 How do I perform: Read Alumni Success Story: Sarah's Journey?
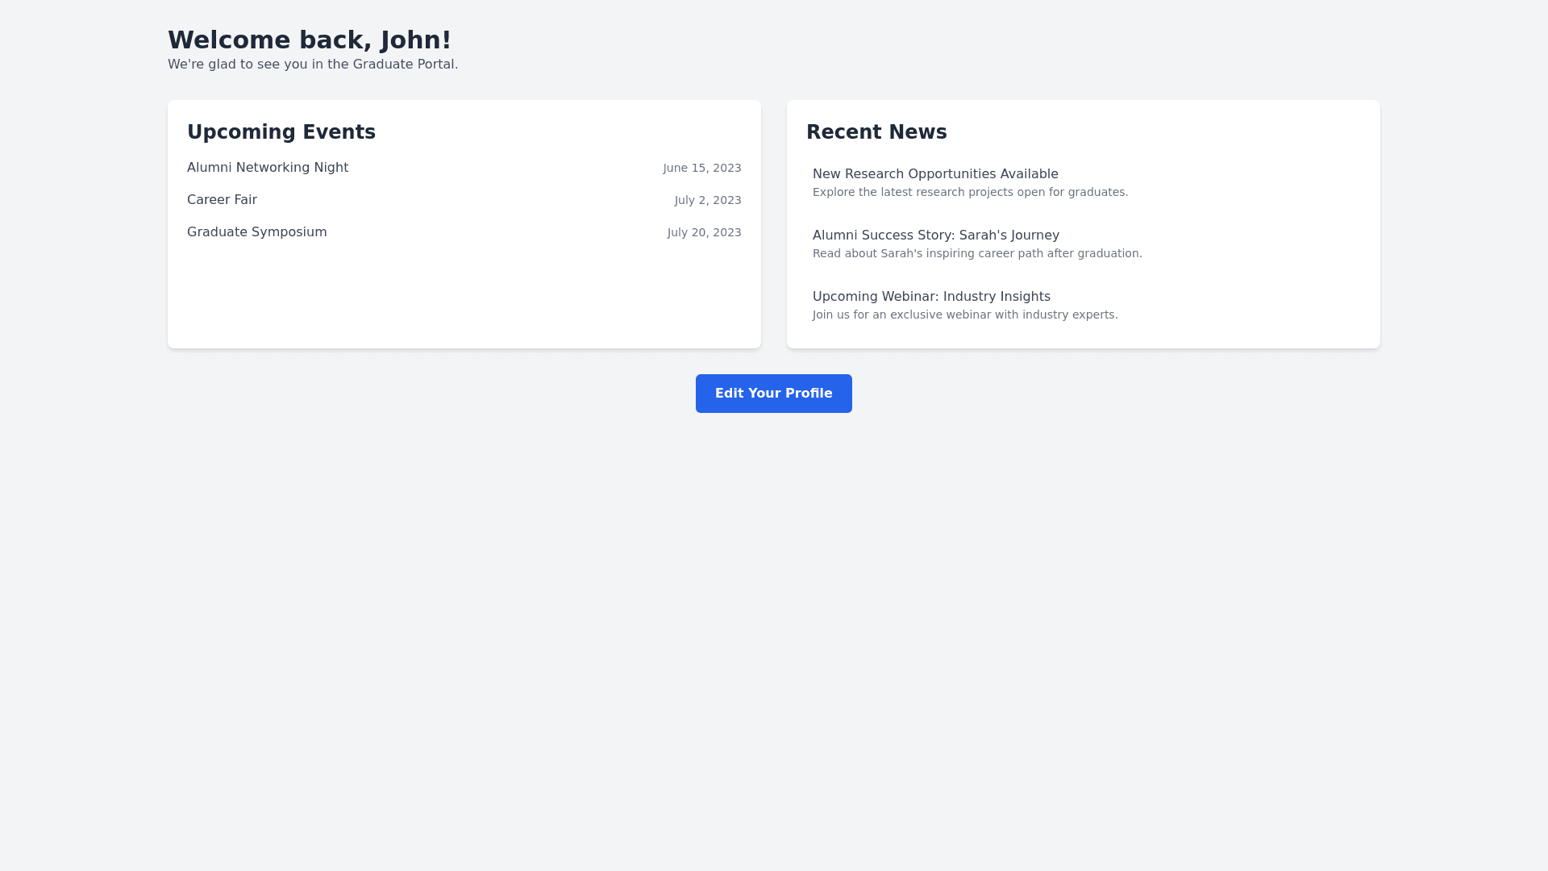point(935,235)
